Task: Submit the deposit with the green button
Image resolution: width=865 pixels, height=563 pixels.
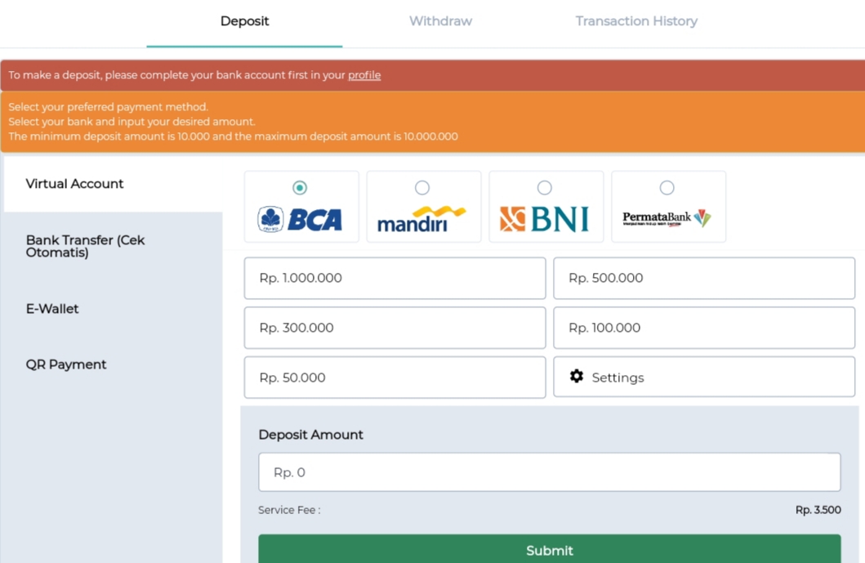Action: click(550, 548)
